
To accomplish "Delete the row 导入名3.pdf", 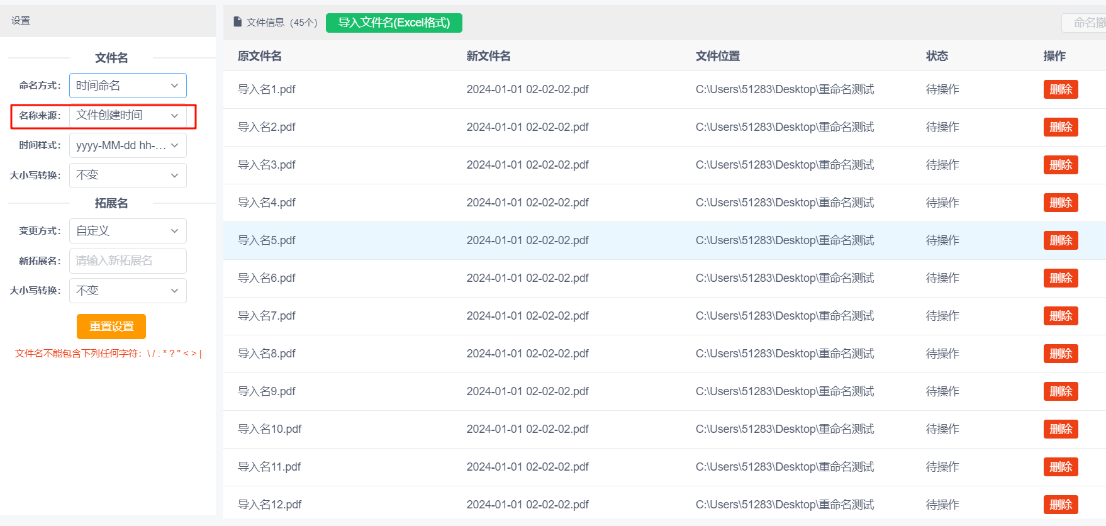I will [x=1061, y=165].
